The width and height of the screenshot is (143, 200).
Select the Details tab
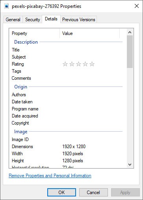51,19
